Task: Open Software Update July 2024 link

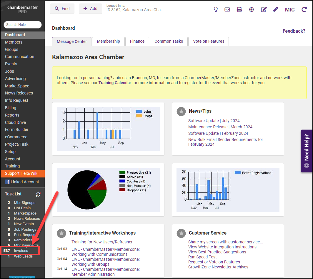Action: [214, 121]
